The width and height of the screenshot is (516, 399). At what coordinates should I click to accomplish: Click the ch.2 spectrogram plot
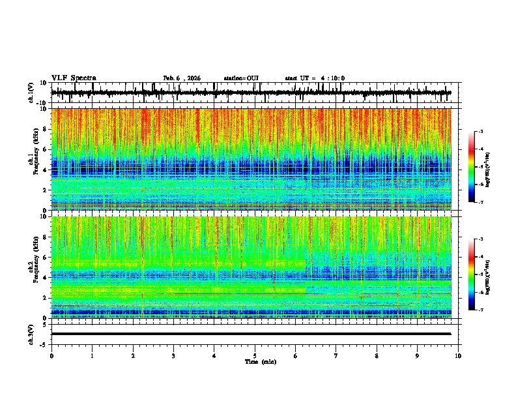click(251, 267)
